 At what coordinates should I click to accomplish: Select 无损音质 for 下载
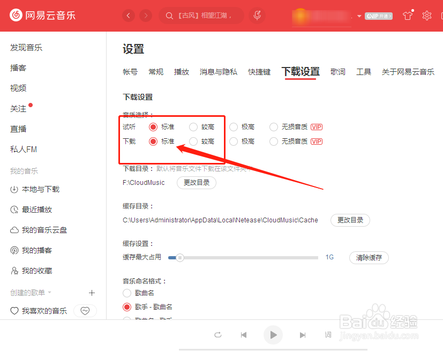coord(274,141)
